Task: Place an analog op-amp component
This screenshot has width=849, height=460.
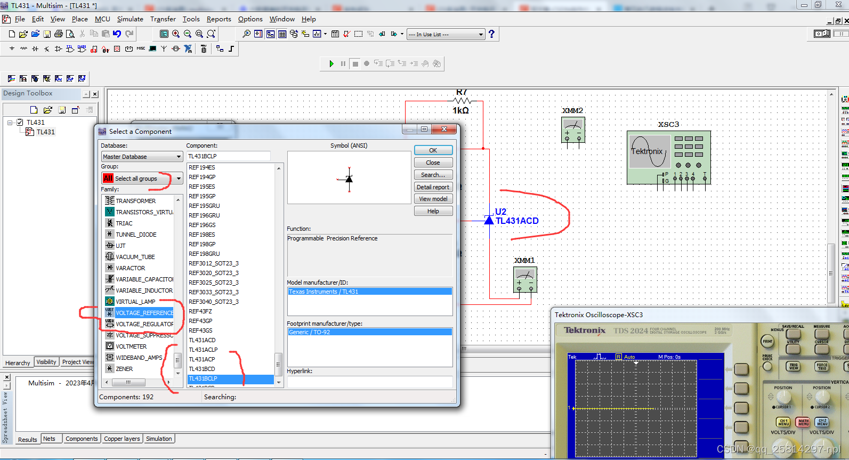Action: coord(59,49)
